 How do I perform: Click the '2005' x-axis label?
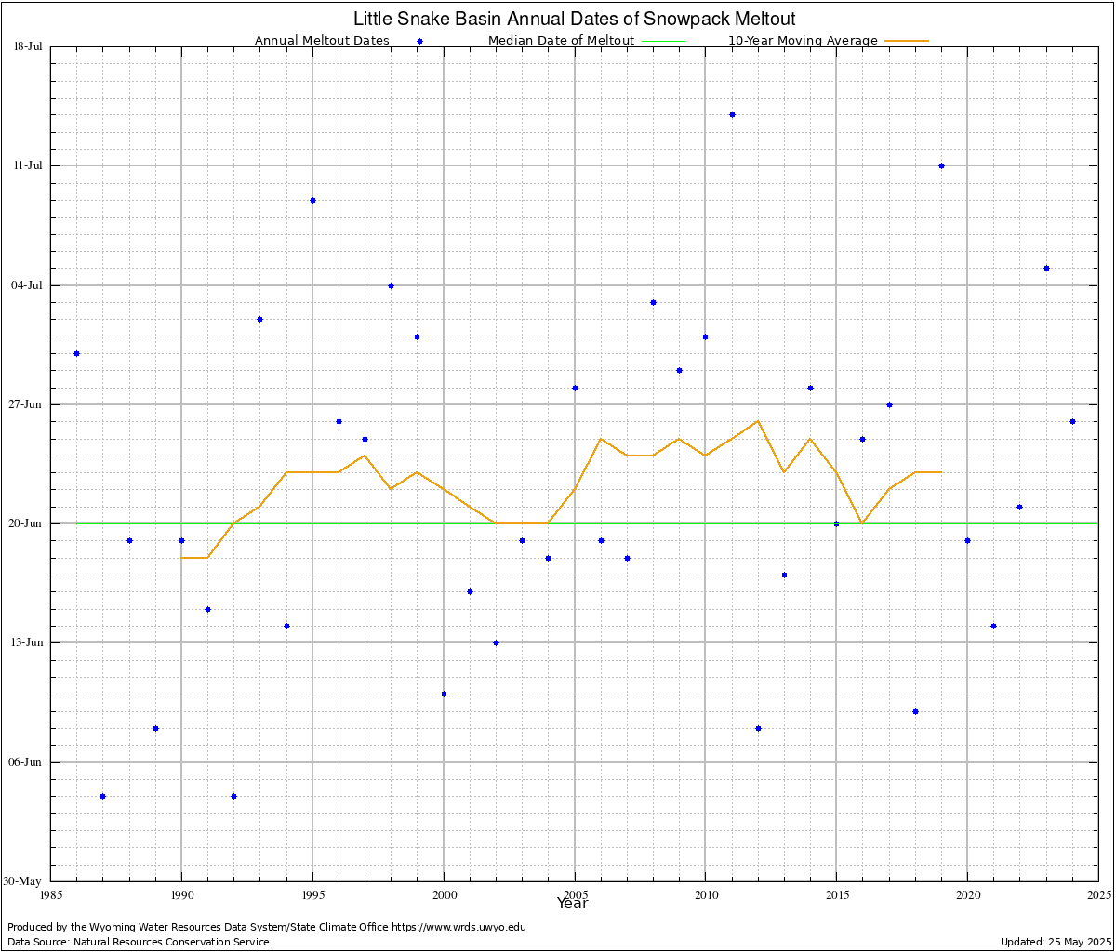coord(575,894)
